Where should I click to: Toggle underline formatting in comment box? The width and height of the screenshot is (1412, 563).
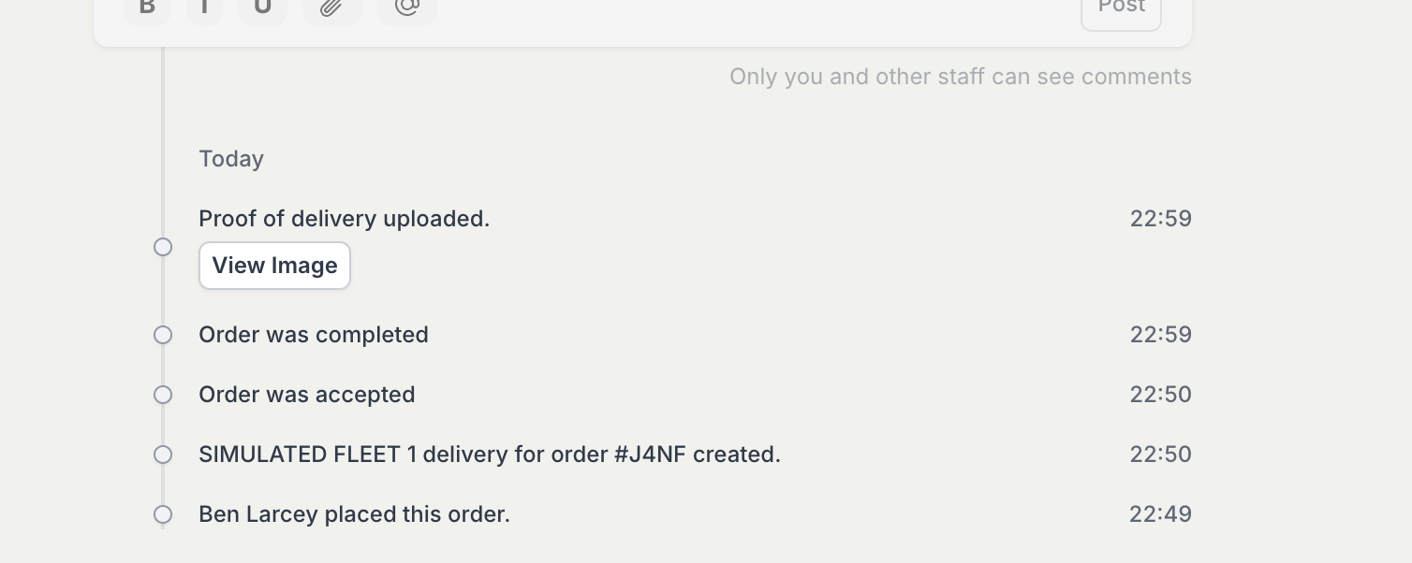(x=262, y=7)
